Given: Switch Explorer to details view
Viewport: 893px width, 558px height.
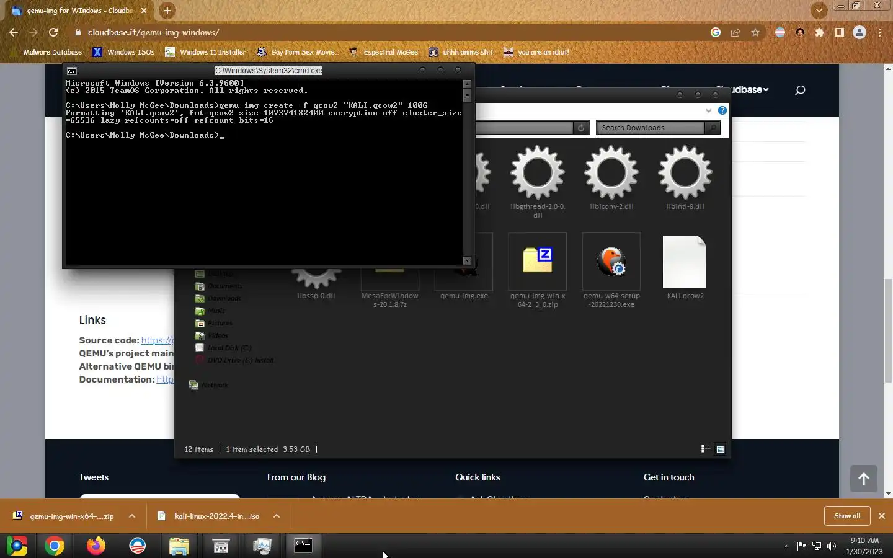Looking at the screenshot, I should click(706, 449).
